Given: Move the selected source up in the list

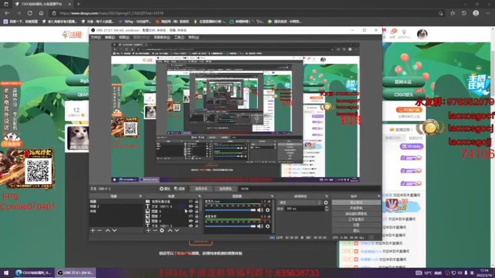Looking at the screenshot, I should click(170, 230).
